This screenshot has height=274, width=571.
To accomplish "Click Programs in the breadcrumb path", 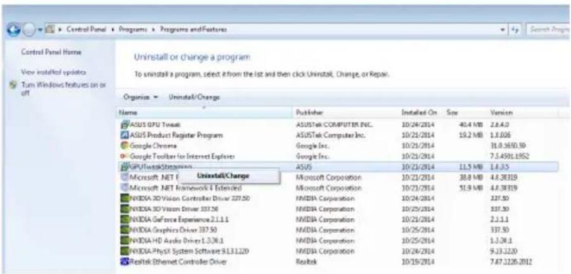I will pyautogui.click(x=132, y=29).
